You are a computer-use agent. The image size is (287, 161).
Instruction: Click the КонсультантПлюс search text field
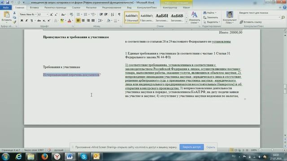(260, 17)
